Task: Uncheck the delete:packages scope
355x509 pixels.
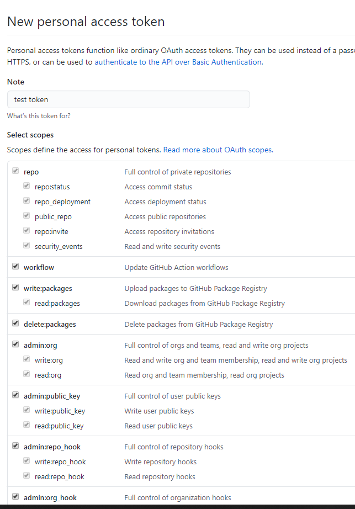Action: pos(15,322)
